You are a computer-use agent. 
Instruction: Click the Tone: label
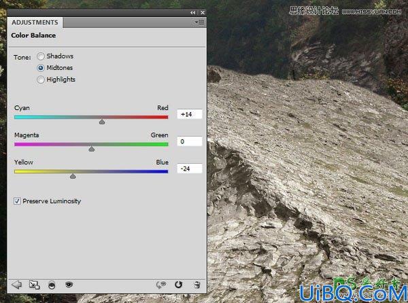click(x=22, y=57)
